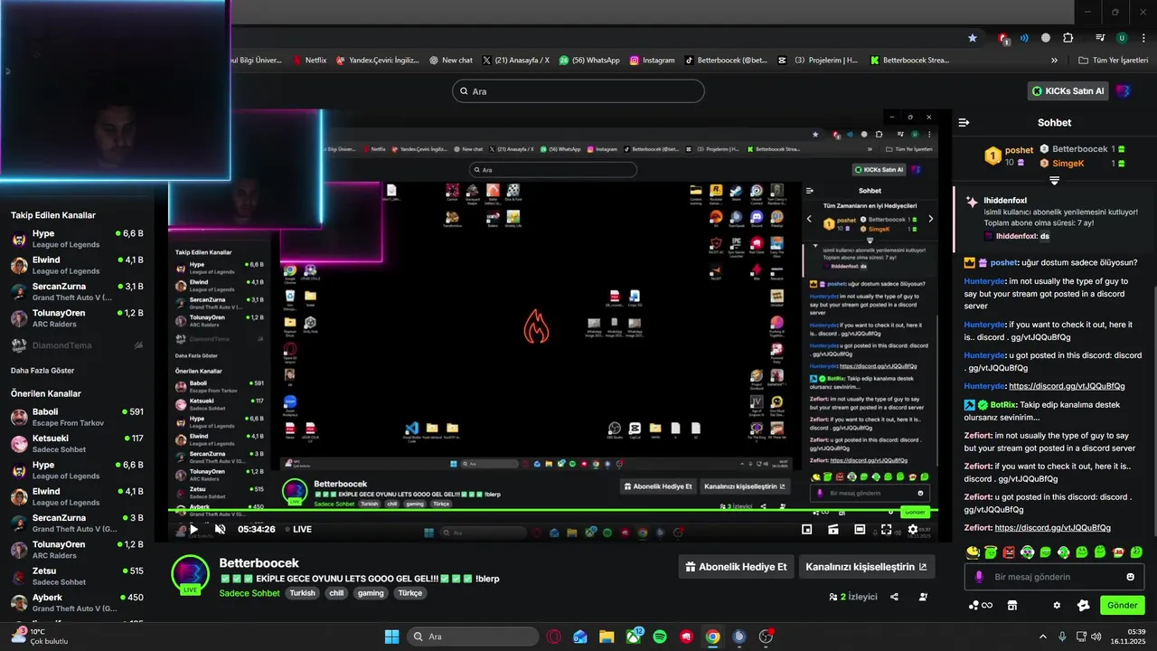Open chat settings gear icon
Screen dimensions: 1157x651
[x=1057, y=605]
